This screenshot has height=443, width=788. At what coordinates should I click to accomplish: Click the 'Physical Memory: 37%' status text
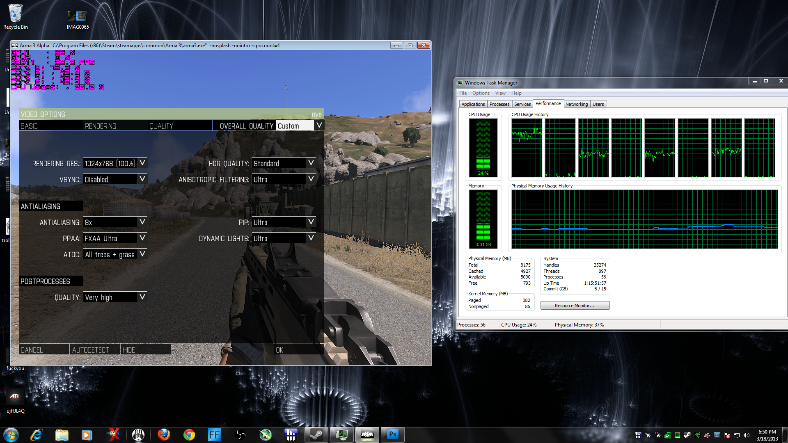[x=579, y=324]
